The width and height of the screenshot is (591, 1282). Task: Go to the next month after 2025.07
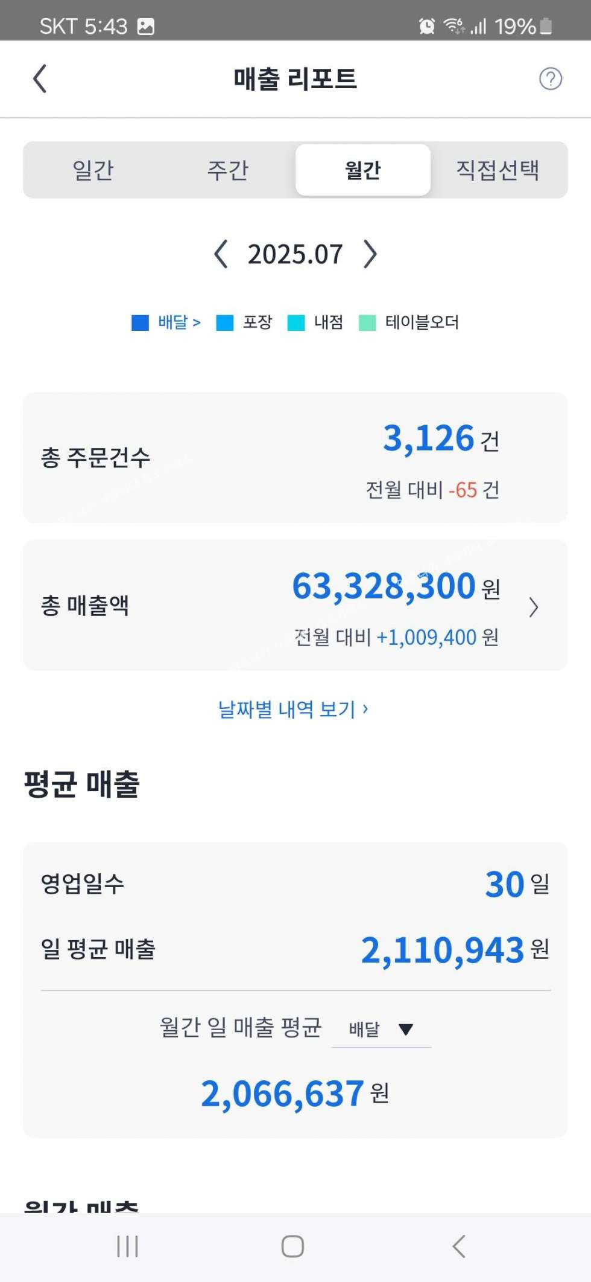(x=370, y=254)
